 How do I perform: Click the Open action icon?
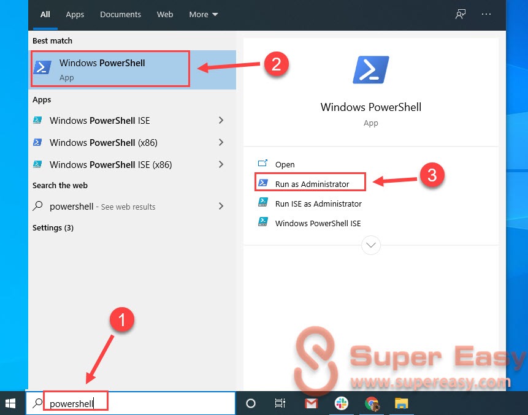point(262,164)
